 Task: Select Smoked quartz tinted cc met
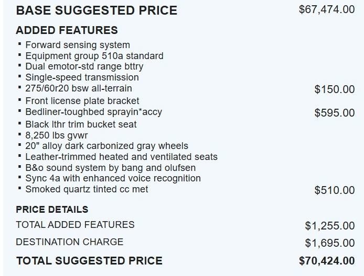click(x=87, y=189)
